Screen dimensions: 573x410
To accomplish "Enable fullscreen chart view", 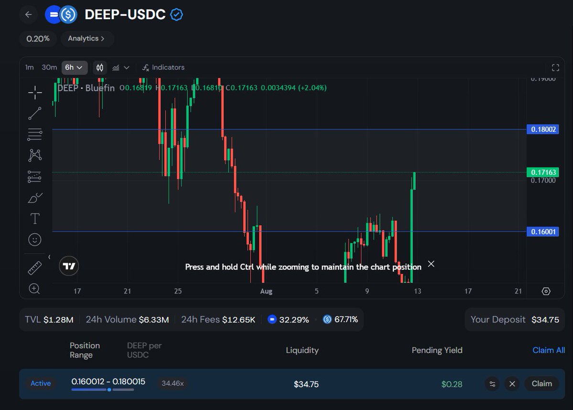I will (x=555, y=67).
